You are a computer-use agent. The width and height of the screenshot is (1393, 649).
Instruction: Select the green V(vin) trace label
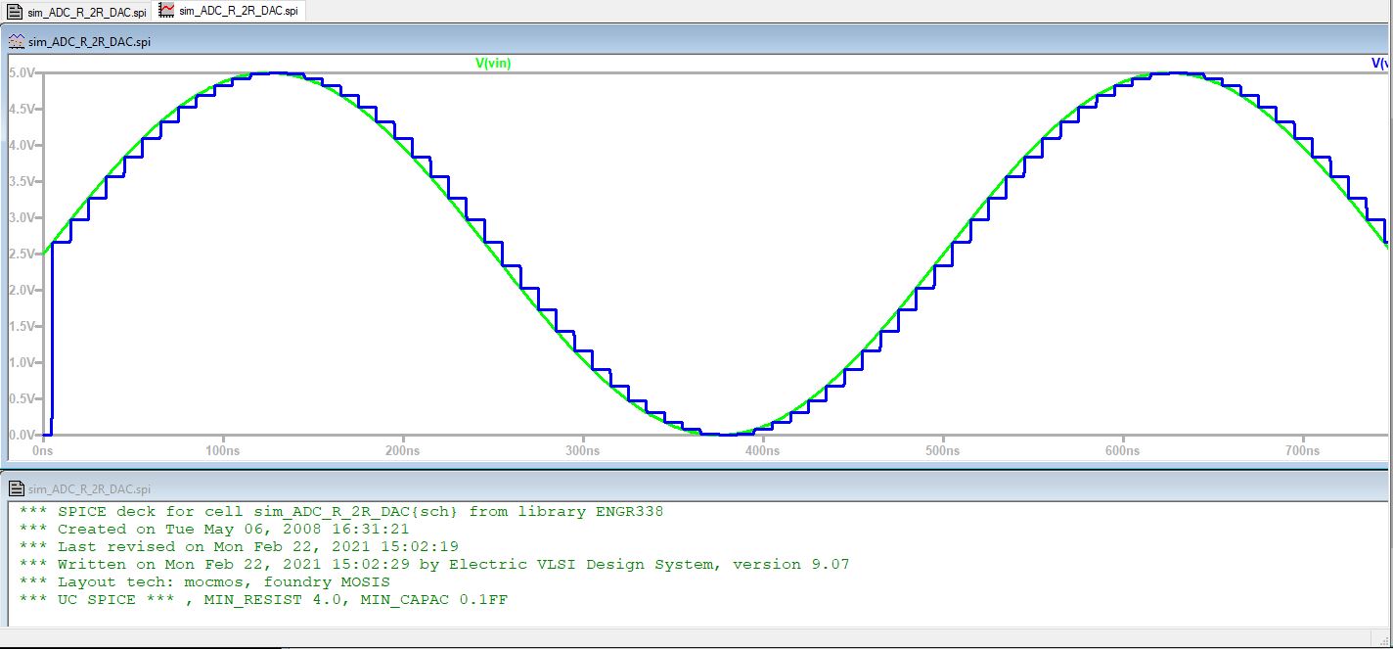[x=493, y=64]
